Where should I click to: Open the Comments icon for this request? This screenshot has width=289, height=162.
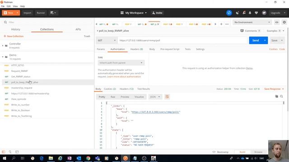click(242, 31)
